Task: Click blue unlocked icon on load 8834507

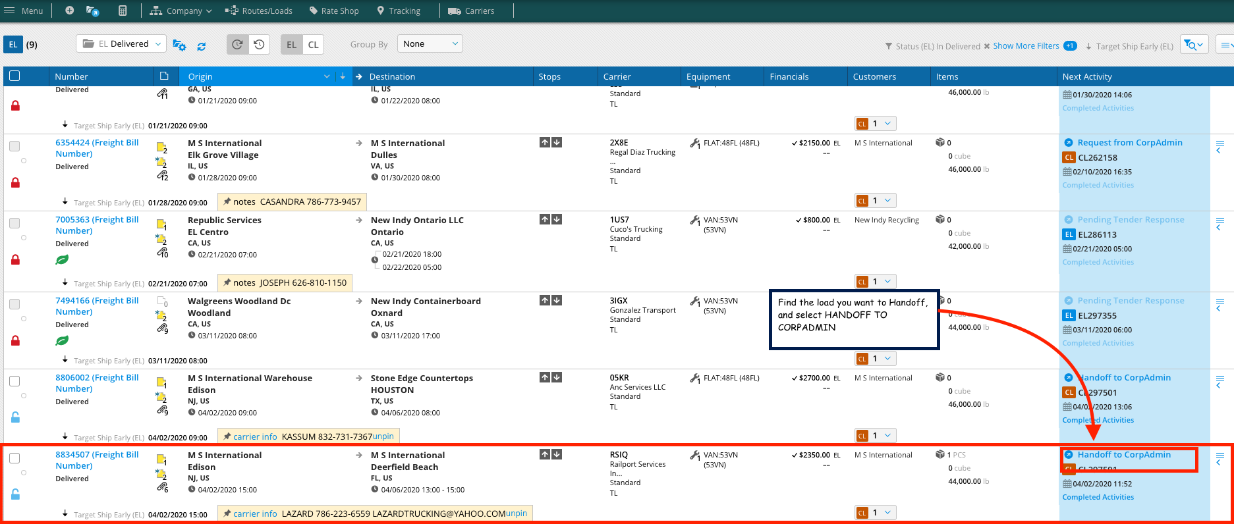Action: click(x=15, y=494)
